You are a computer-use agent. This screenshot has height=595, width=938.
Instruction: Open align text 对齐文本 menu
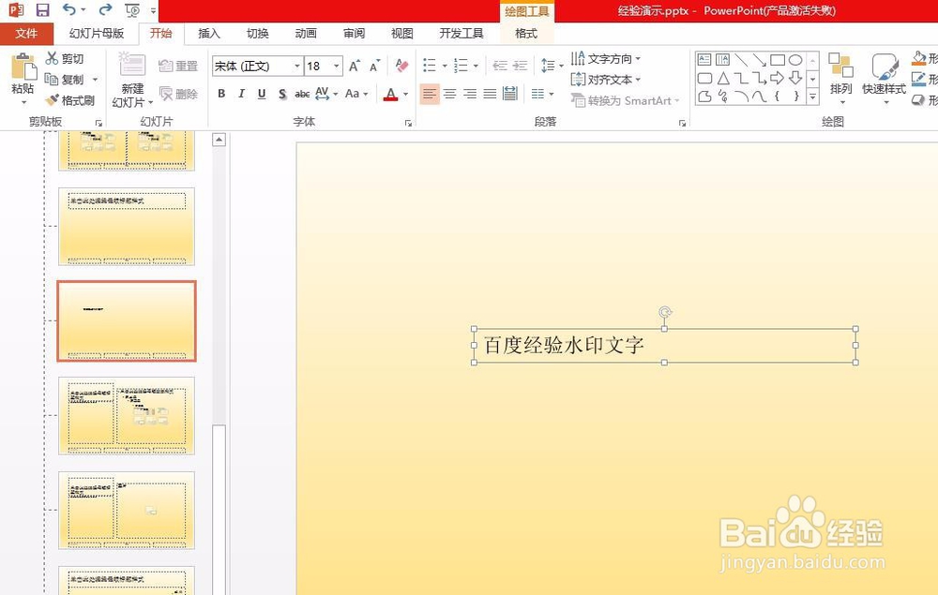click(605, 79)
